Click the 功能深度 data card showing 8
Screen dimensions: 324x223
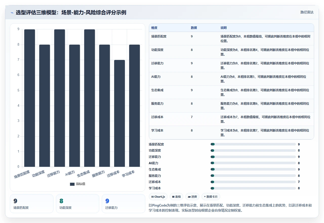pyautogui.click(x=77, y=204)
